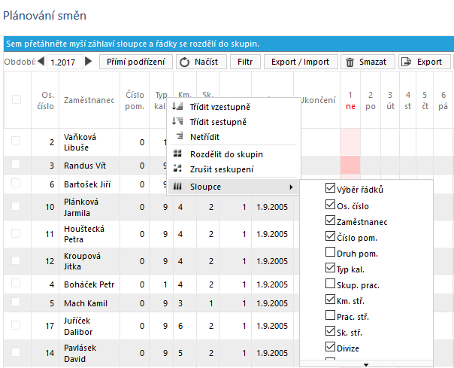Click the trash icon on Smazat button
This screenshot has height=368, width=454.
(x=350, y=62)
